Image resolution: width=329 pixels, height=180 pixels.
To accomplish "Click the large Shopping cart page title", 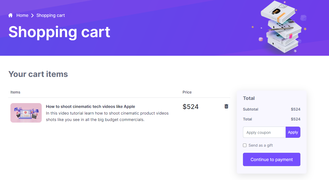I will coord(59,32).
